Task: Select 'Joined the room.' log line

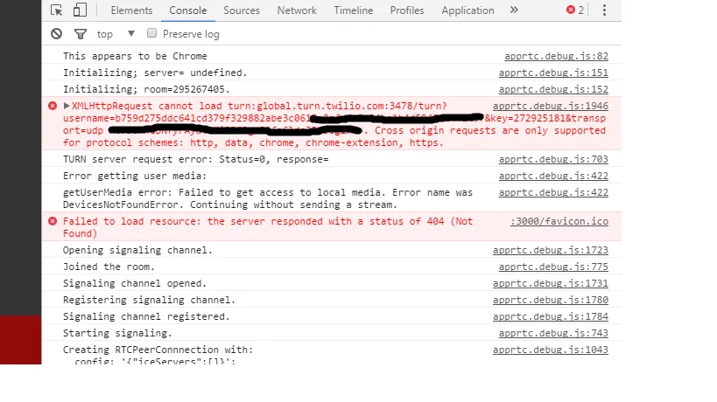Action: tap(109, 267)
